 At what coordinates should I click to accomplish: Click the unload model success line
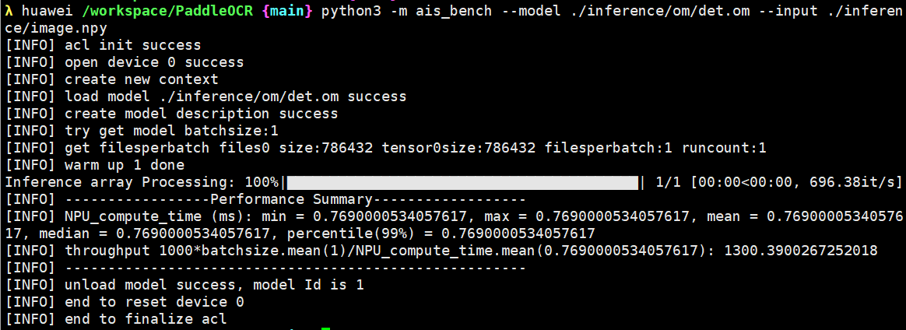point(184,285)
